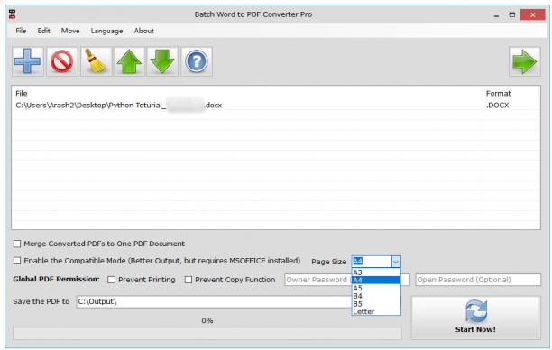The width and height of the screenshot is (552, 350).
Task: Clear the list with the broom icon
Action: click(96, 61)
